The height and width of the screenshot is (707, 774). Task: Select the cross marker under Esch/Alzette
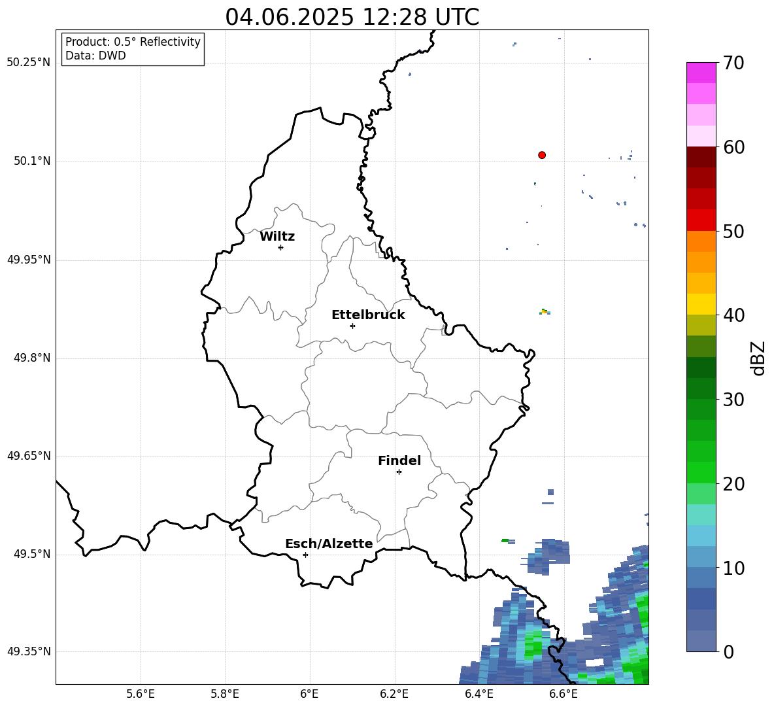tap(305, 555)
